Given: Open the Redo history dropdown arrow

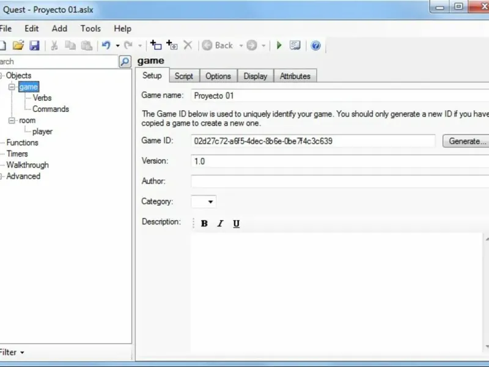Looking at the screenshot, I should point(140,46).
